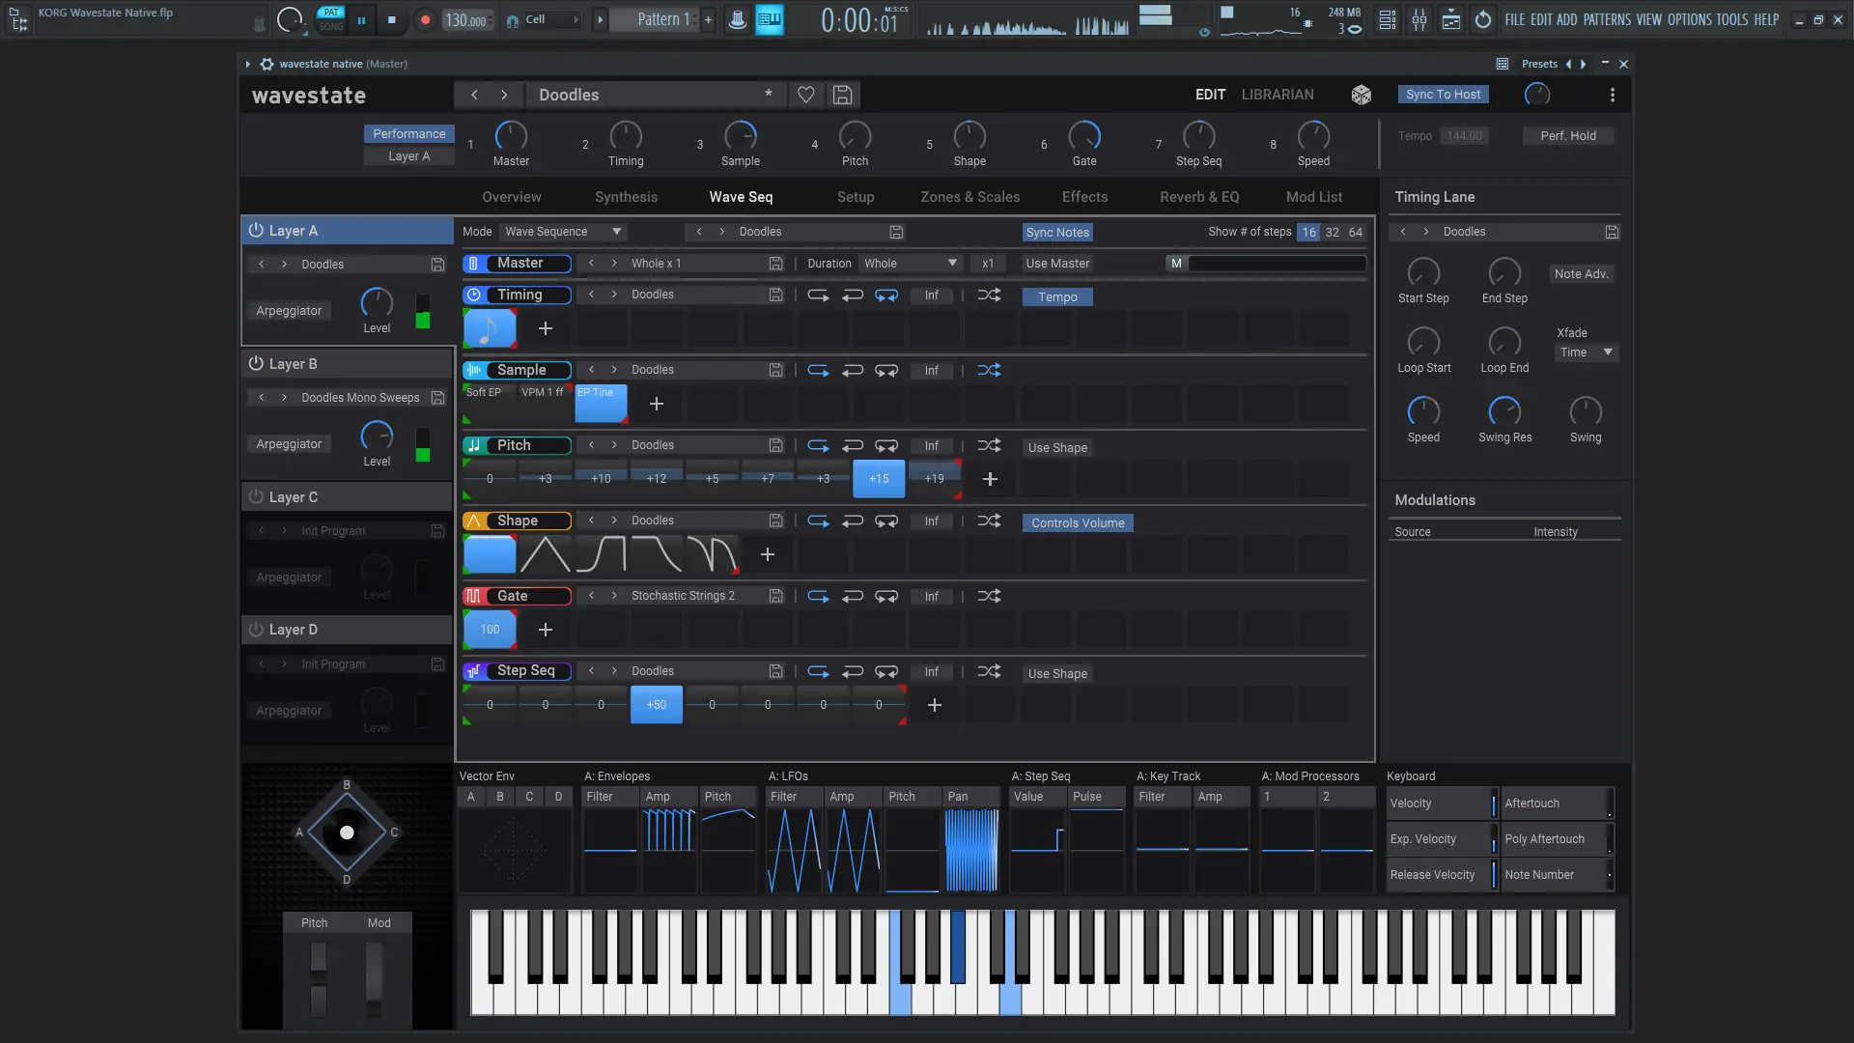Open the FL Studio mixer icon
The height and width of the screenshot is (1043, 1854).
click(1419, 19)
